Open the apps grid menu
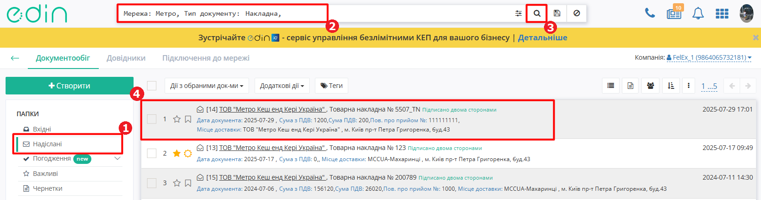The image size is (761, 200). pyautogui.click(x=722, y=14)
